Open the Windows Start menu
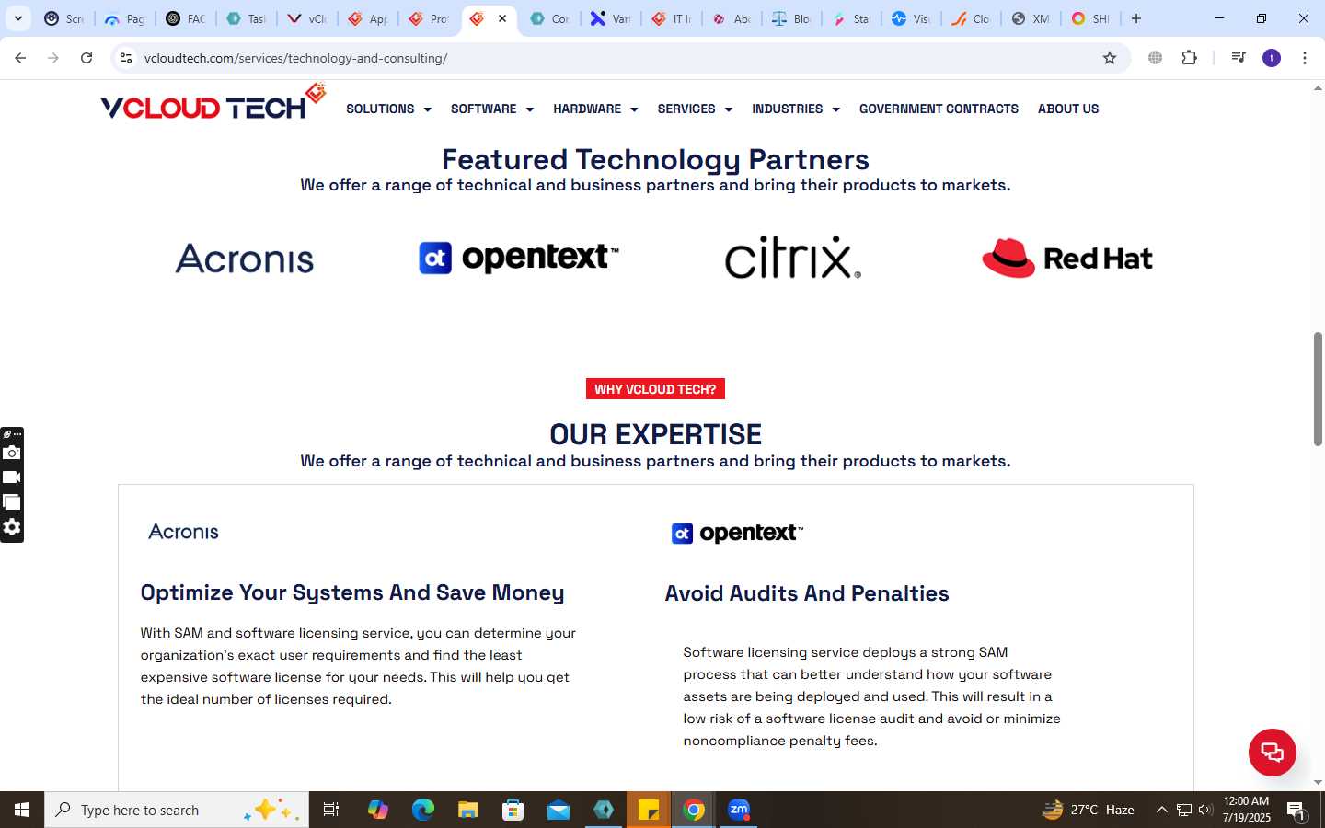This screenshot has height=828, width=1325. pyautogui.click(x=22, y=810)
